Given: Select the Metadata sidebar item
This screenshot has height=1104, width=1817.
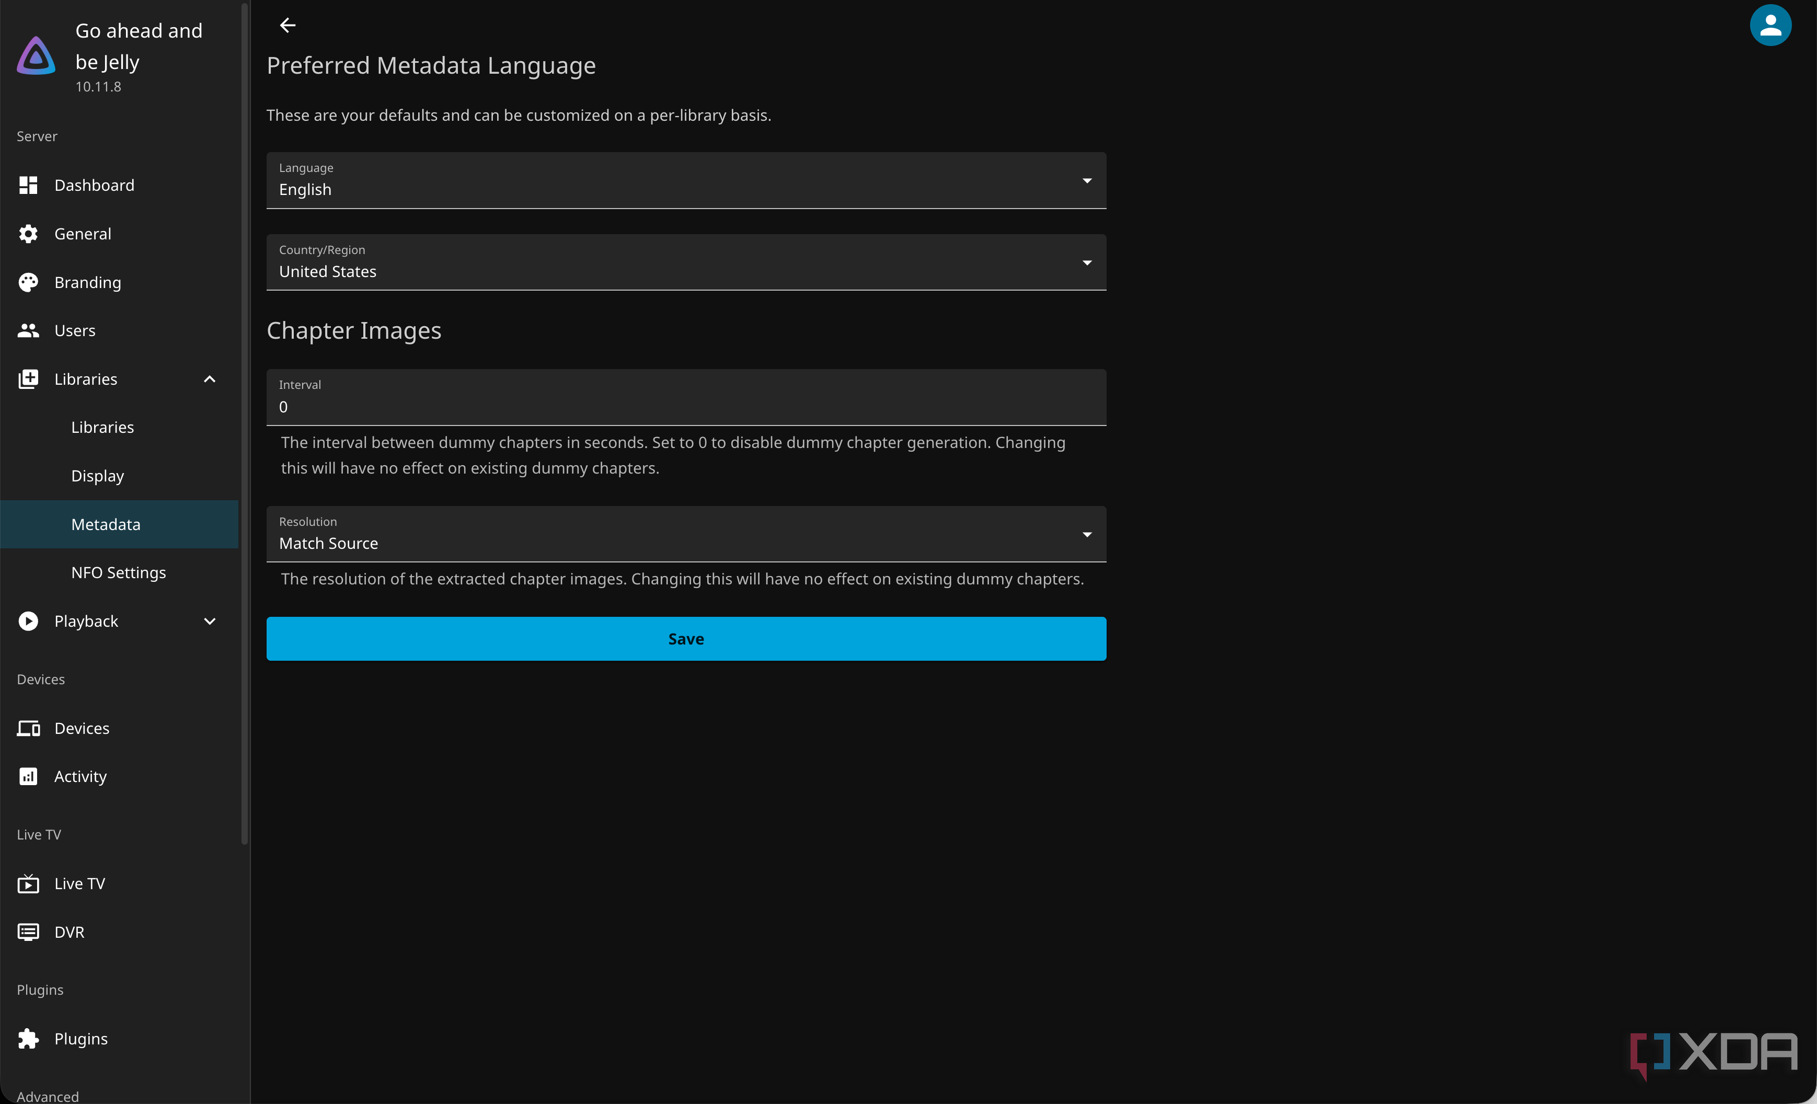Looking at the screenshot, I should coord(119,524).
